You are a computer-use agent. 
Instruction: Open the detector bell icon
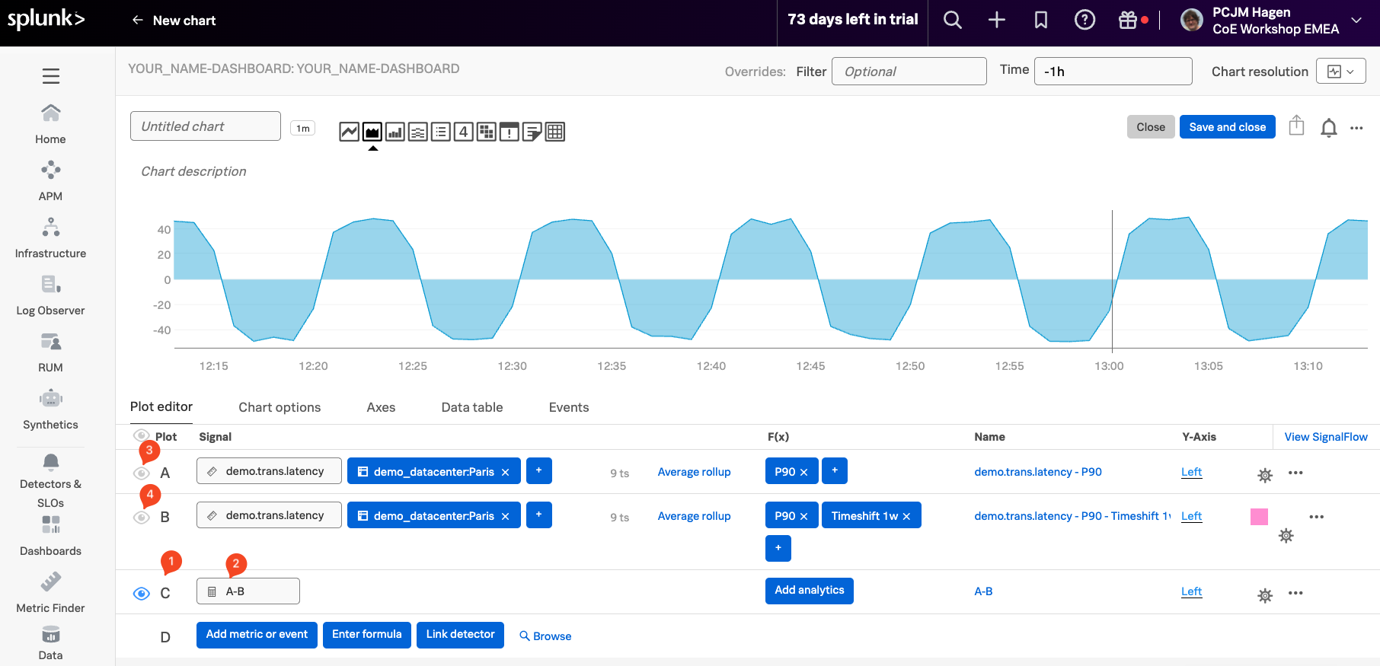[x=1328, y=128]
